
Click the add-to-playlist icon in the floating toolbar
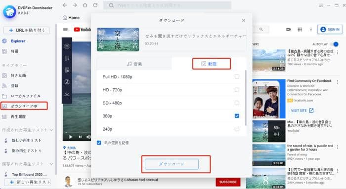[67, 58]
